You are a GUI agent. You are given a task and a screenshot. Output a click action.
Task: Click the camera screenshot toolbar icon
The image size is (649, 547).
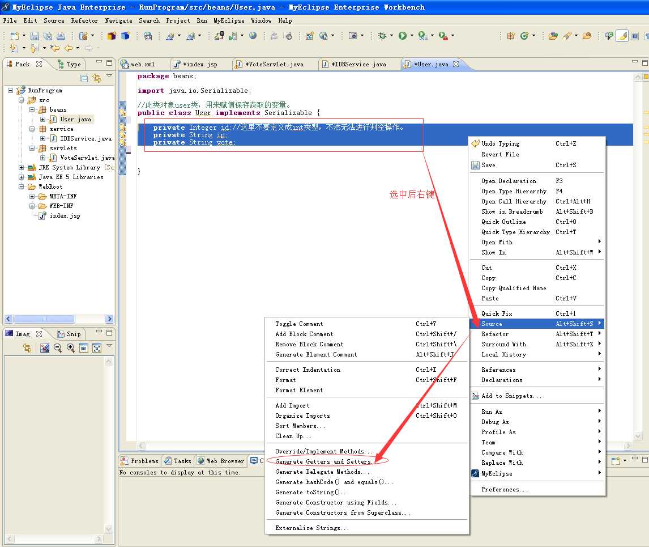(353, 36)
